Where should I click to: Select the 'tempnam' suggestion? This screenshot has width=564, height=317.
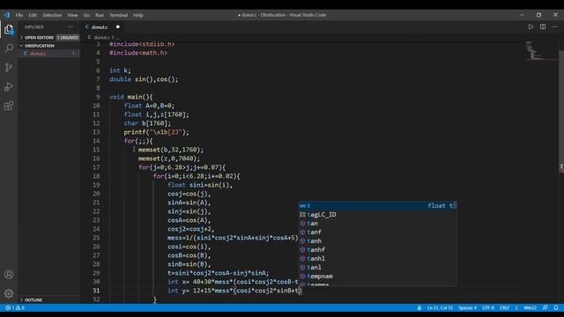[378, 276]
